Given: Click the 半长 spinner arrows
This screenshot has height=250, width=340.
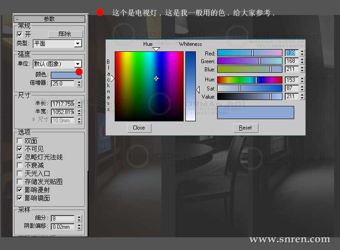Looking at the screenshot, I should click(79, 104).
